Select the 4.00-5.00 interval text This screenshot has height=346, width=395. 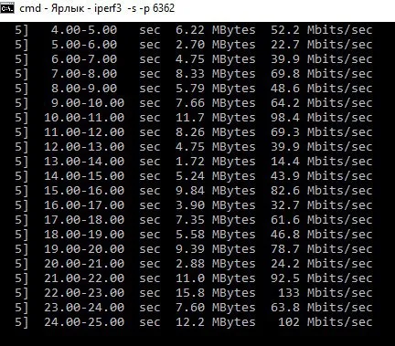click(84, 30)
